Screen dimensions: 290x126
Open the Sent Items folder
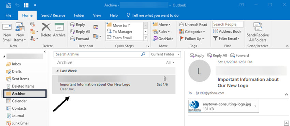pos(17,79)
